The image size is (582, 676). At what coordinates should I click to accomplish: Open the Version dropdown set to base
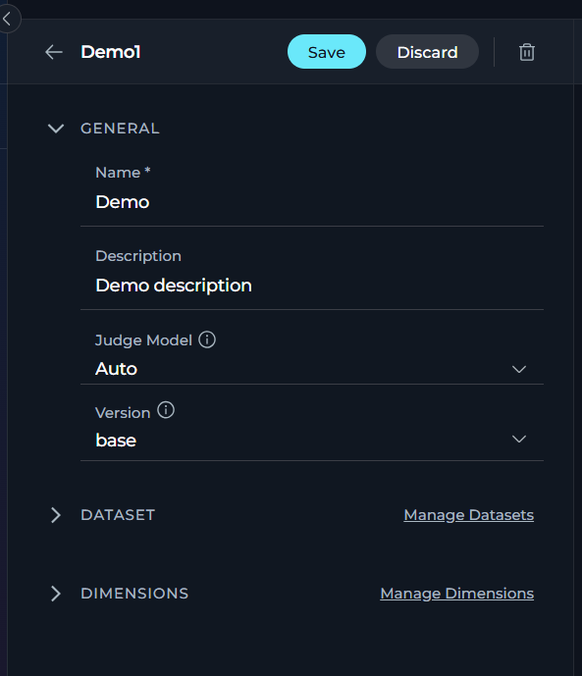pyautogui.click(x=312, y=441)
